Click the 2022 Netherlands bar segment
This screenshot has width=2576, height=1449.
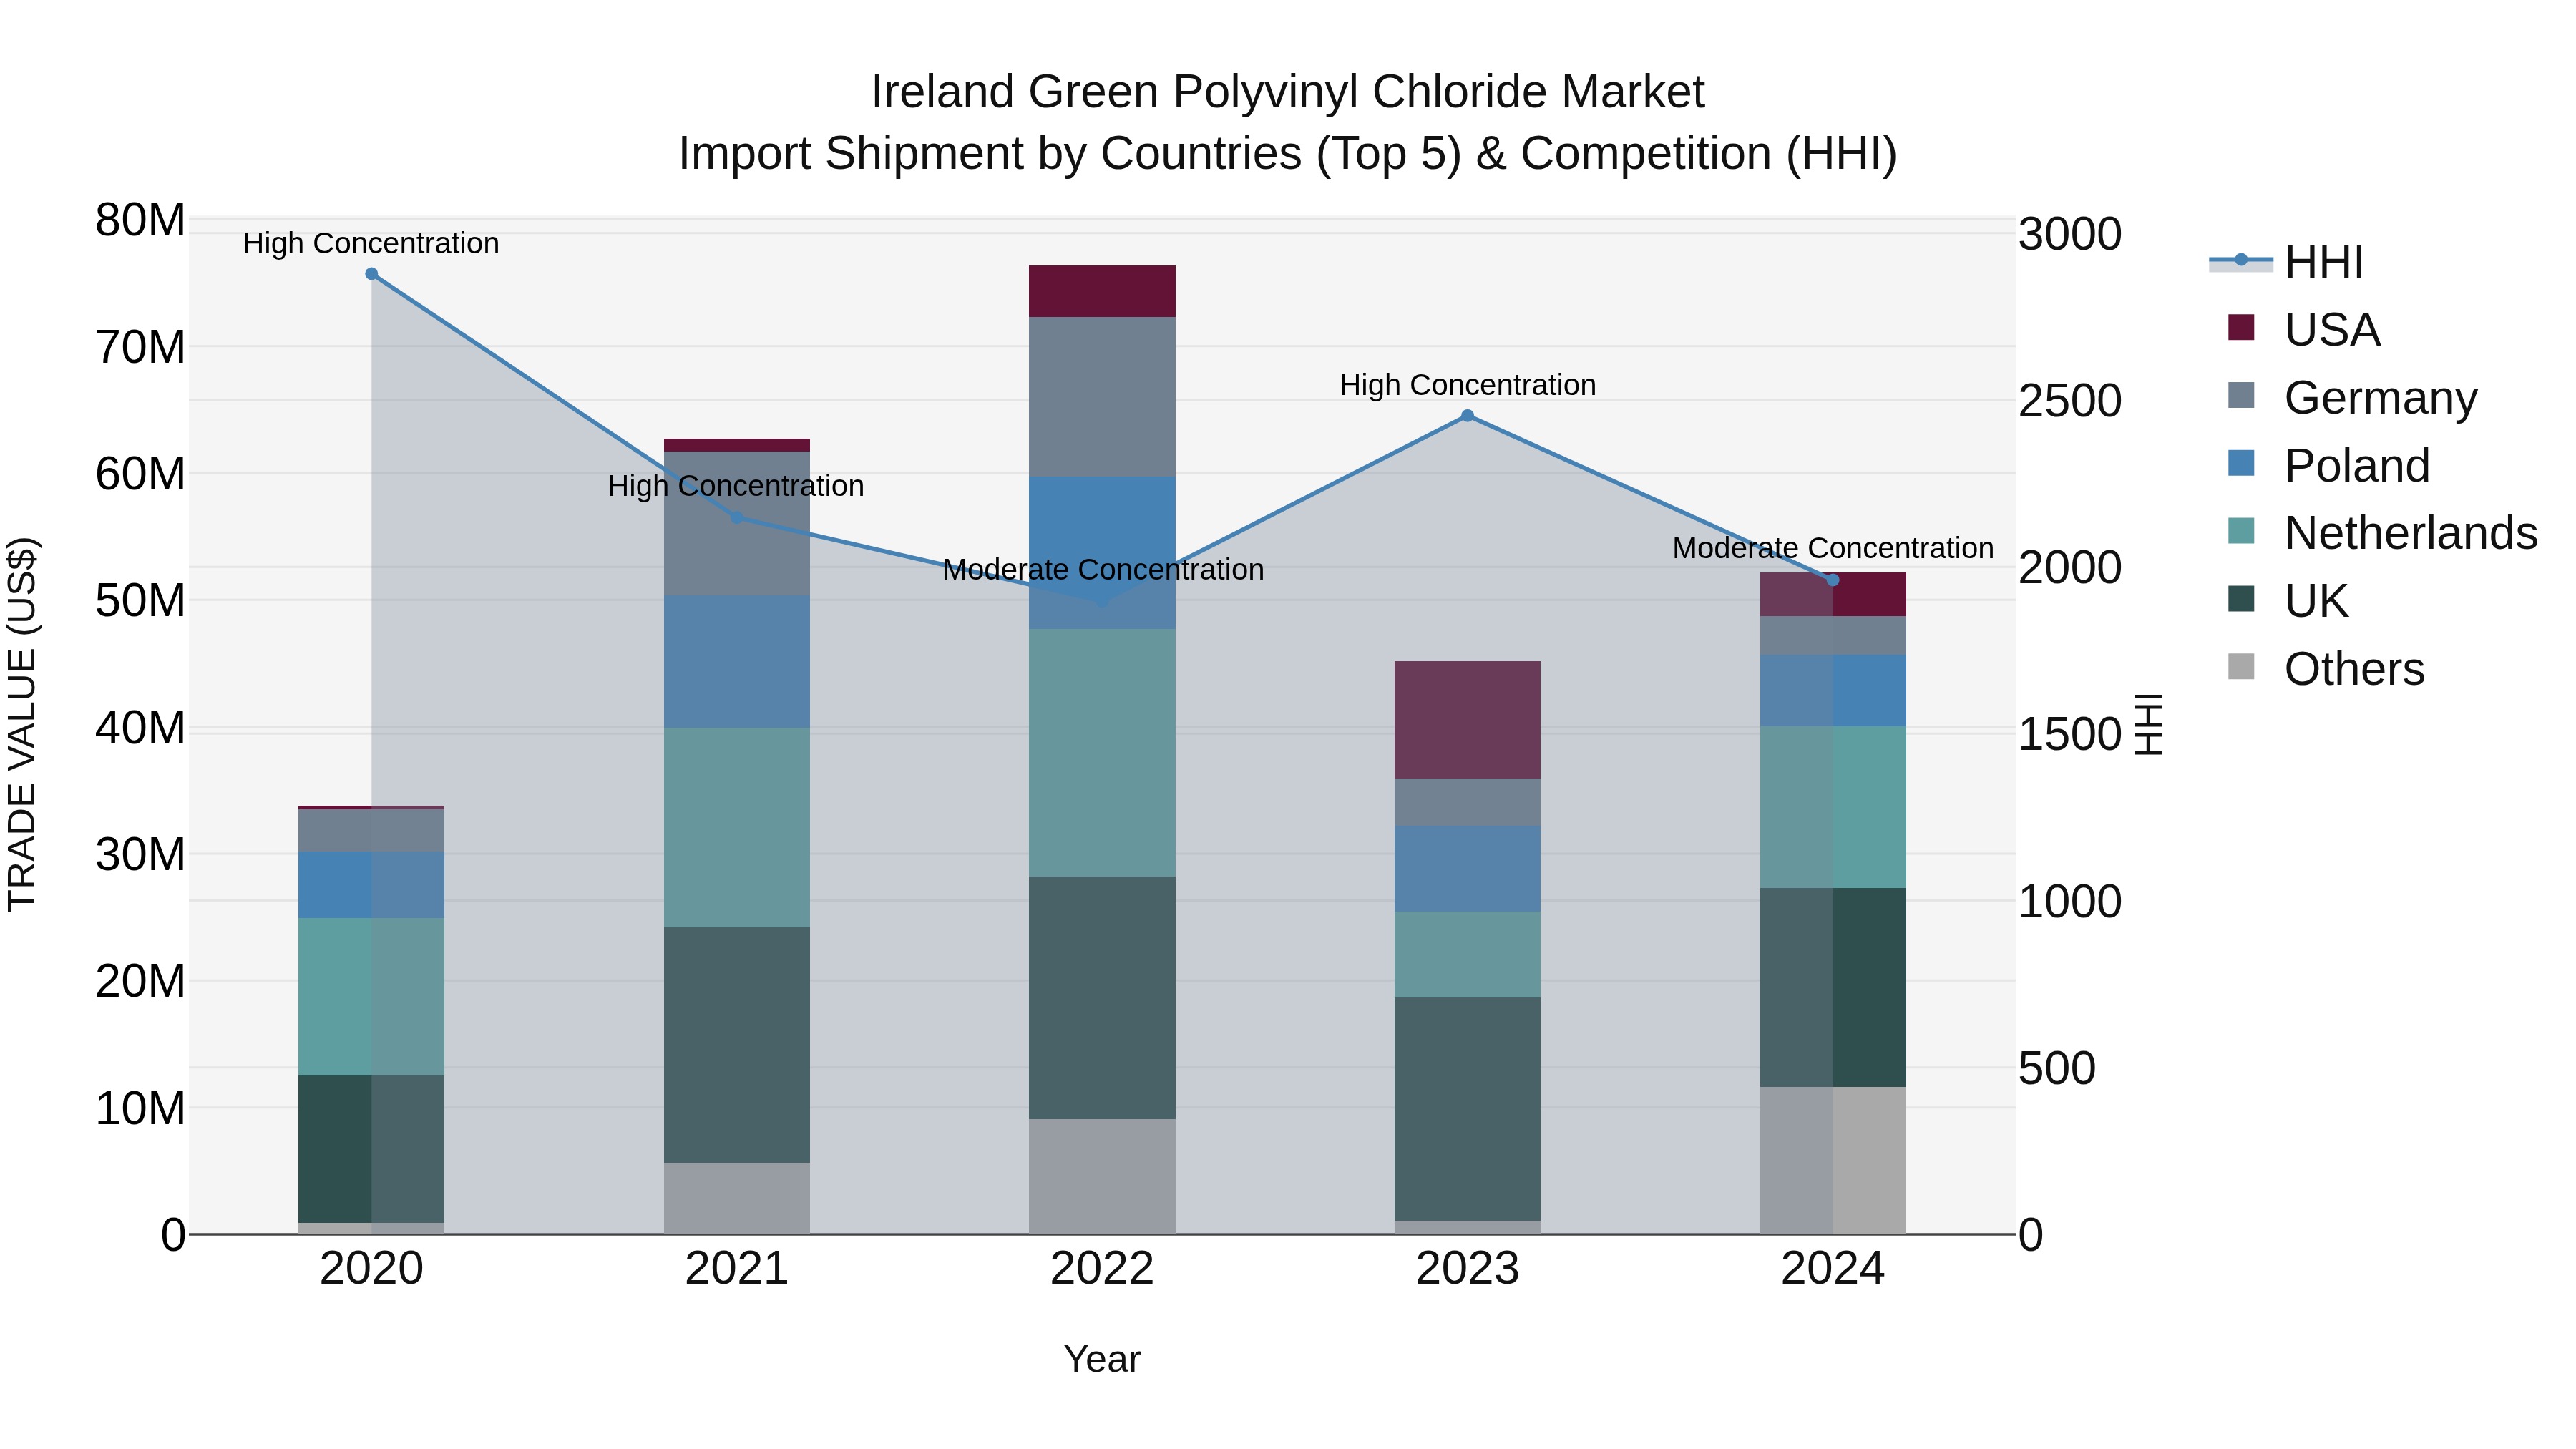1102,753
